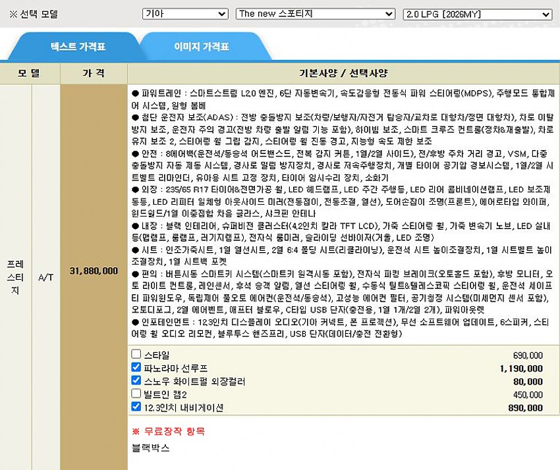Uncheck 스노우 화이트펄 외장컬러 checkbox
Screen dimensions: 560x470
tap(136, 381)
